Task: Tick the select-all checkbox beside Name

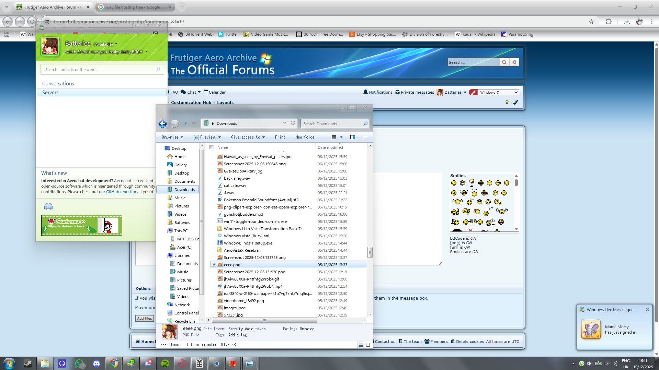Action: coord(212,147)
